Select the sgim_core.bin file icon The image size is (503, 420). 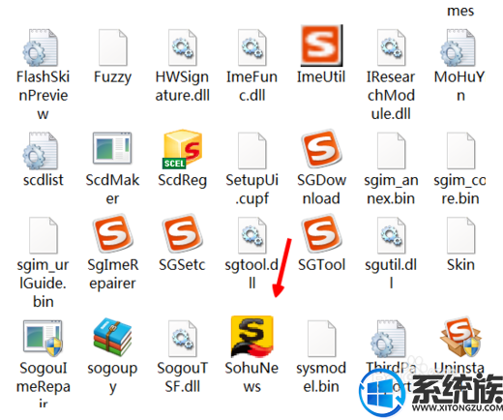(x=461, y=151)
